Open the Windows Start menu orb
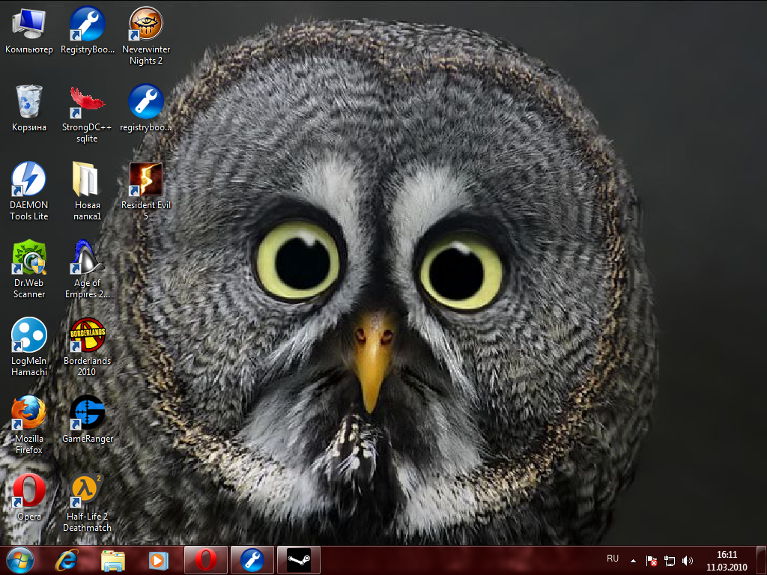Viewport: 767px width, 575px height. pyautogui.click(x=20, y=560)
